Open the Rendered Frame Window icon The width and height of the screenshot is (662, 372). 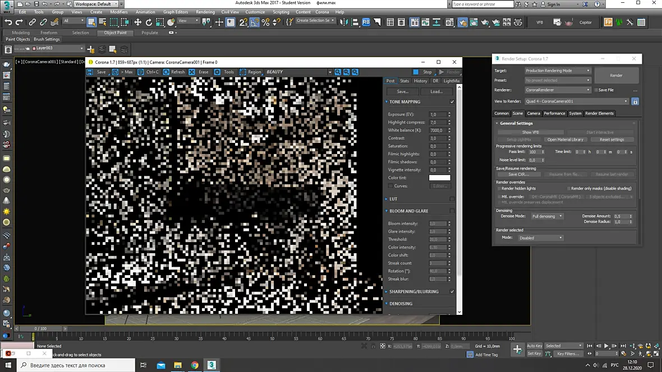point(473,22)
